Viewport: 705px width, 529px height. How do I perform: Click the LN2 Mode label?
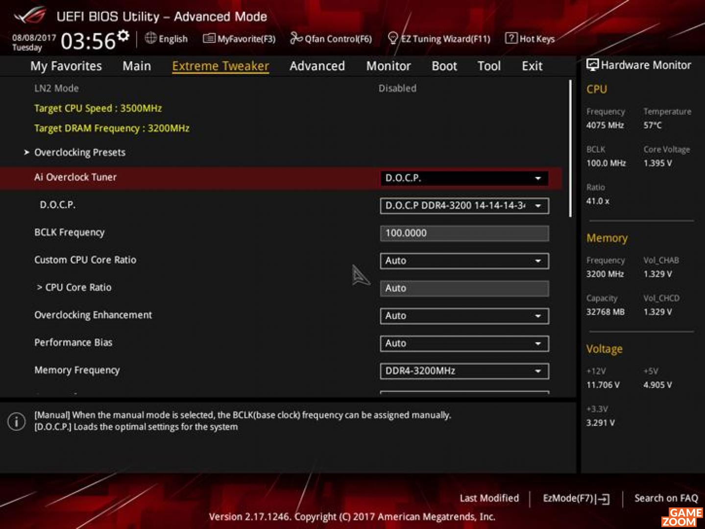56,88
